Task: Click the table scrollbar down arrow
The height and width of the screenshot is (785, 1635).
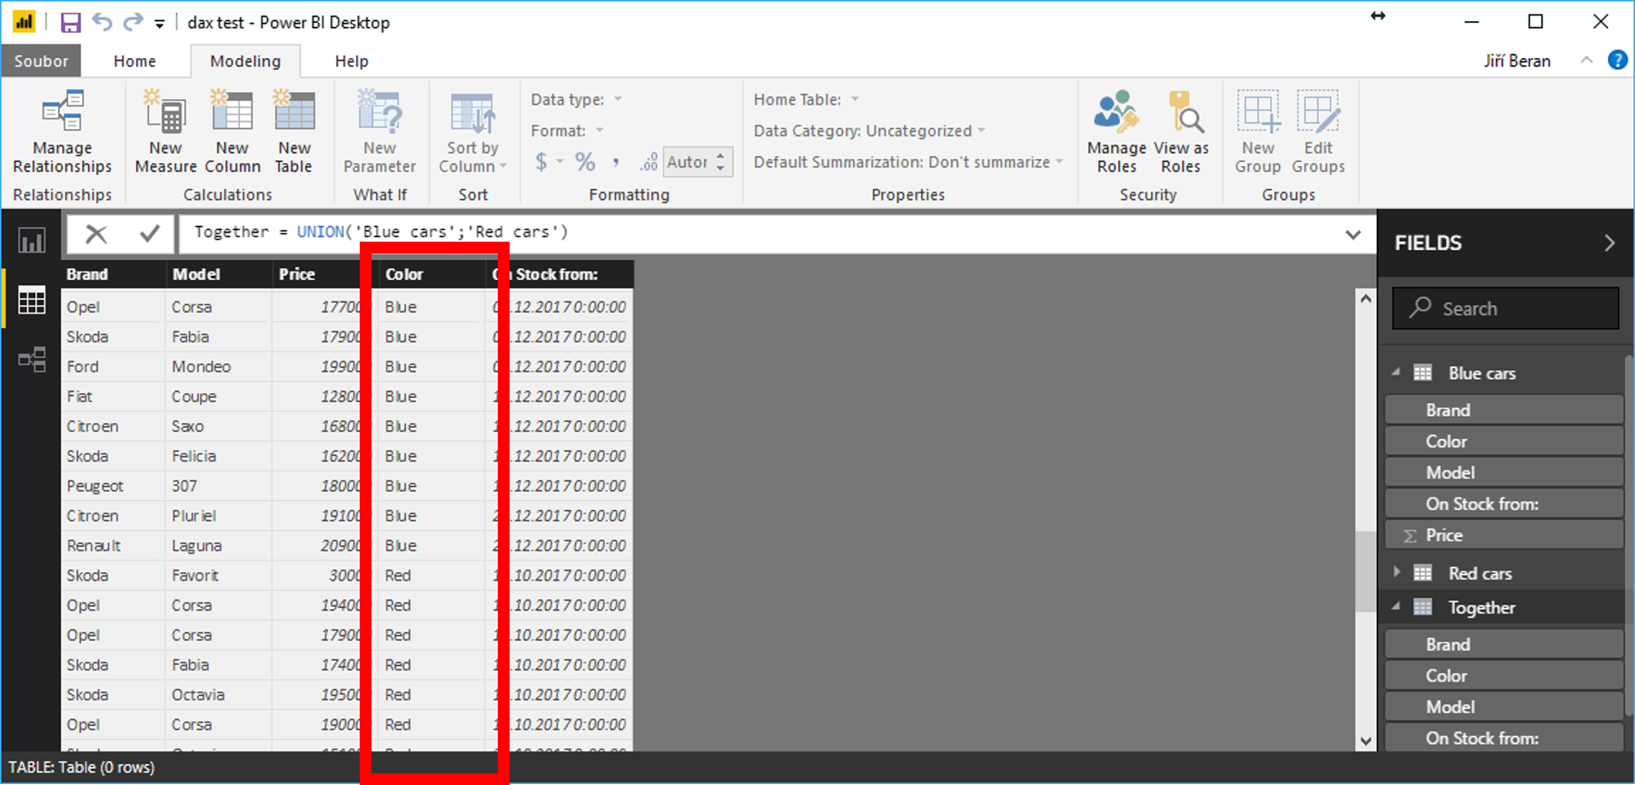Action: (1365, 740)
